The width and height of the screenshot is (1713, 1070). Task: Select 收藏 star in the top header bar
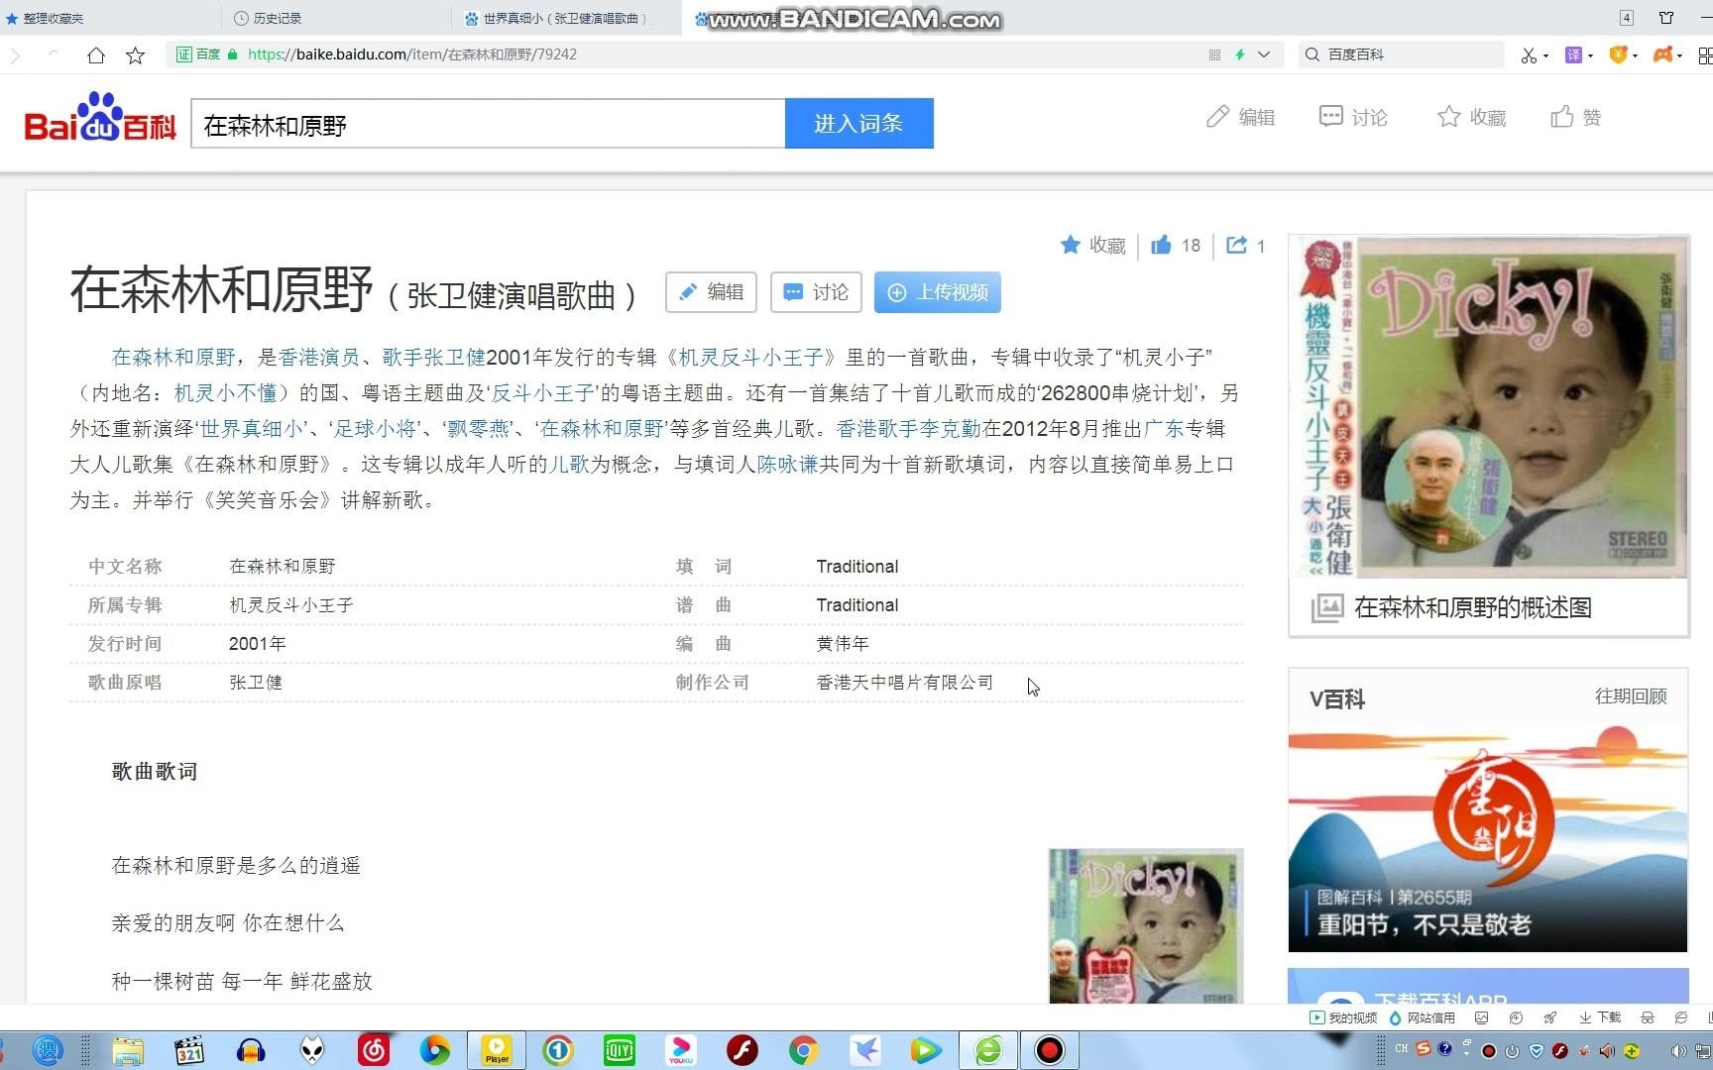(x=1472, y=117)
